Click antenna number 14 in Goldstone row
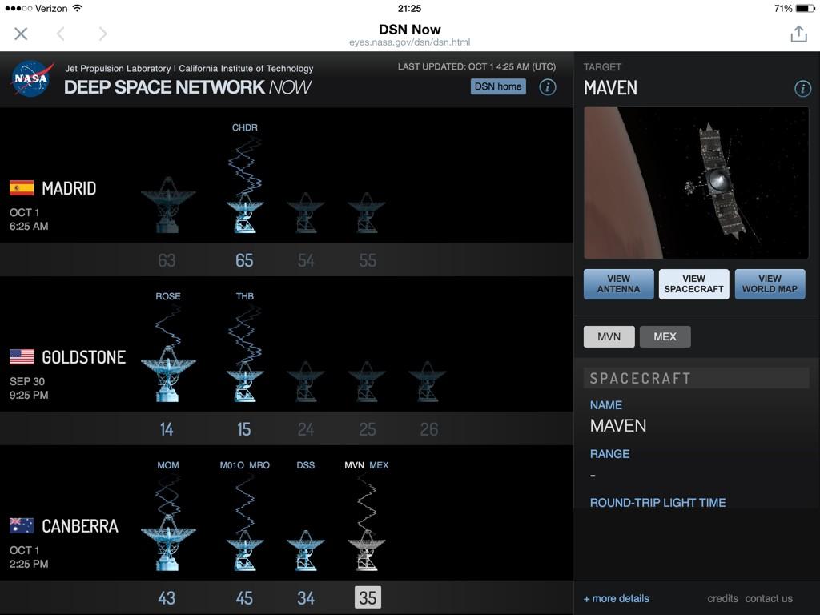This screenshot has height=615, width=820. tap(167, 429)
